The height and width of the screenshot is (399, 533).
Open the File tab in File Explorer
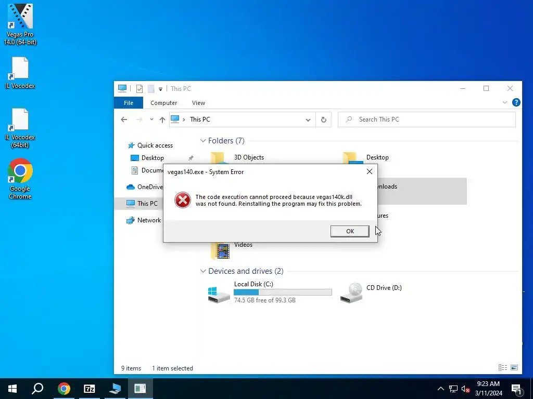pos(129,103)
